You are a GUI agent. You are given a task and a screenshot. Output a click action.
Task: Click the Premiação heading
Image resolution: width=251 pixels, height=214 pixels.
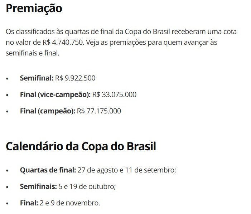click(x=34, y=8)
